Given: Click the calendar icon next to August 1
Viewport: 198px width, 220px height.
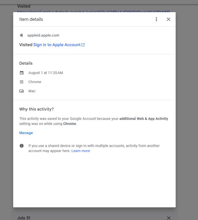Looking at the screenshot, I should coord(22,73).
